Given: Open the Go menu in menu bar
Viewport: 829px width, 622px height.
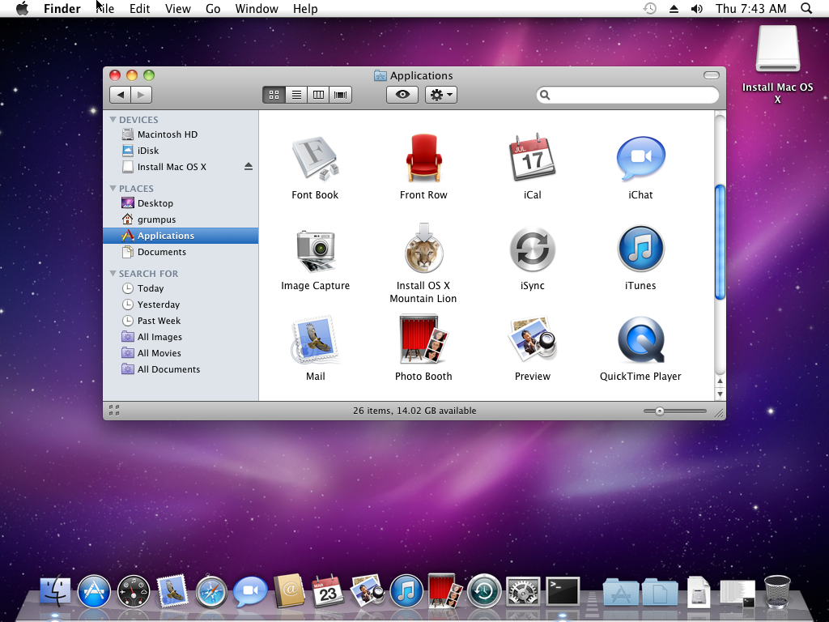Looking at the screenshot, I should pos(213,9).
